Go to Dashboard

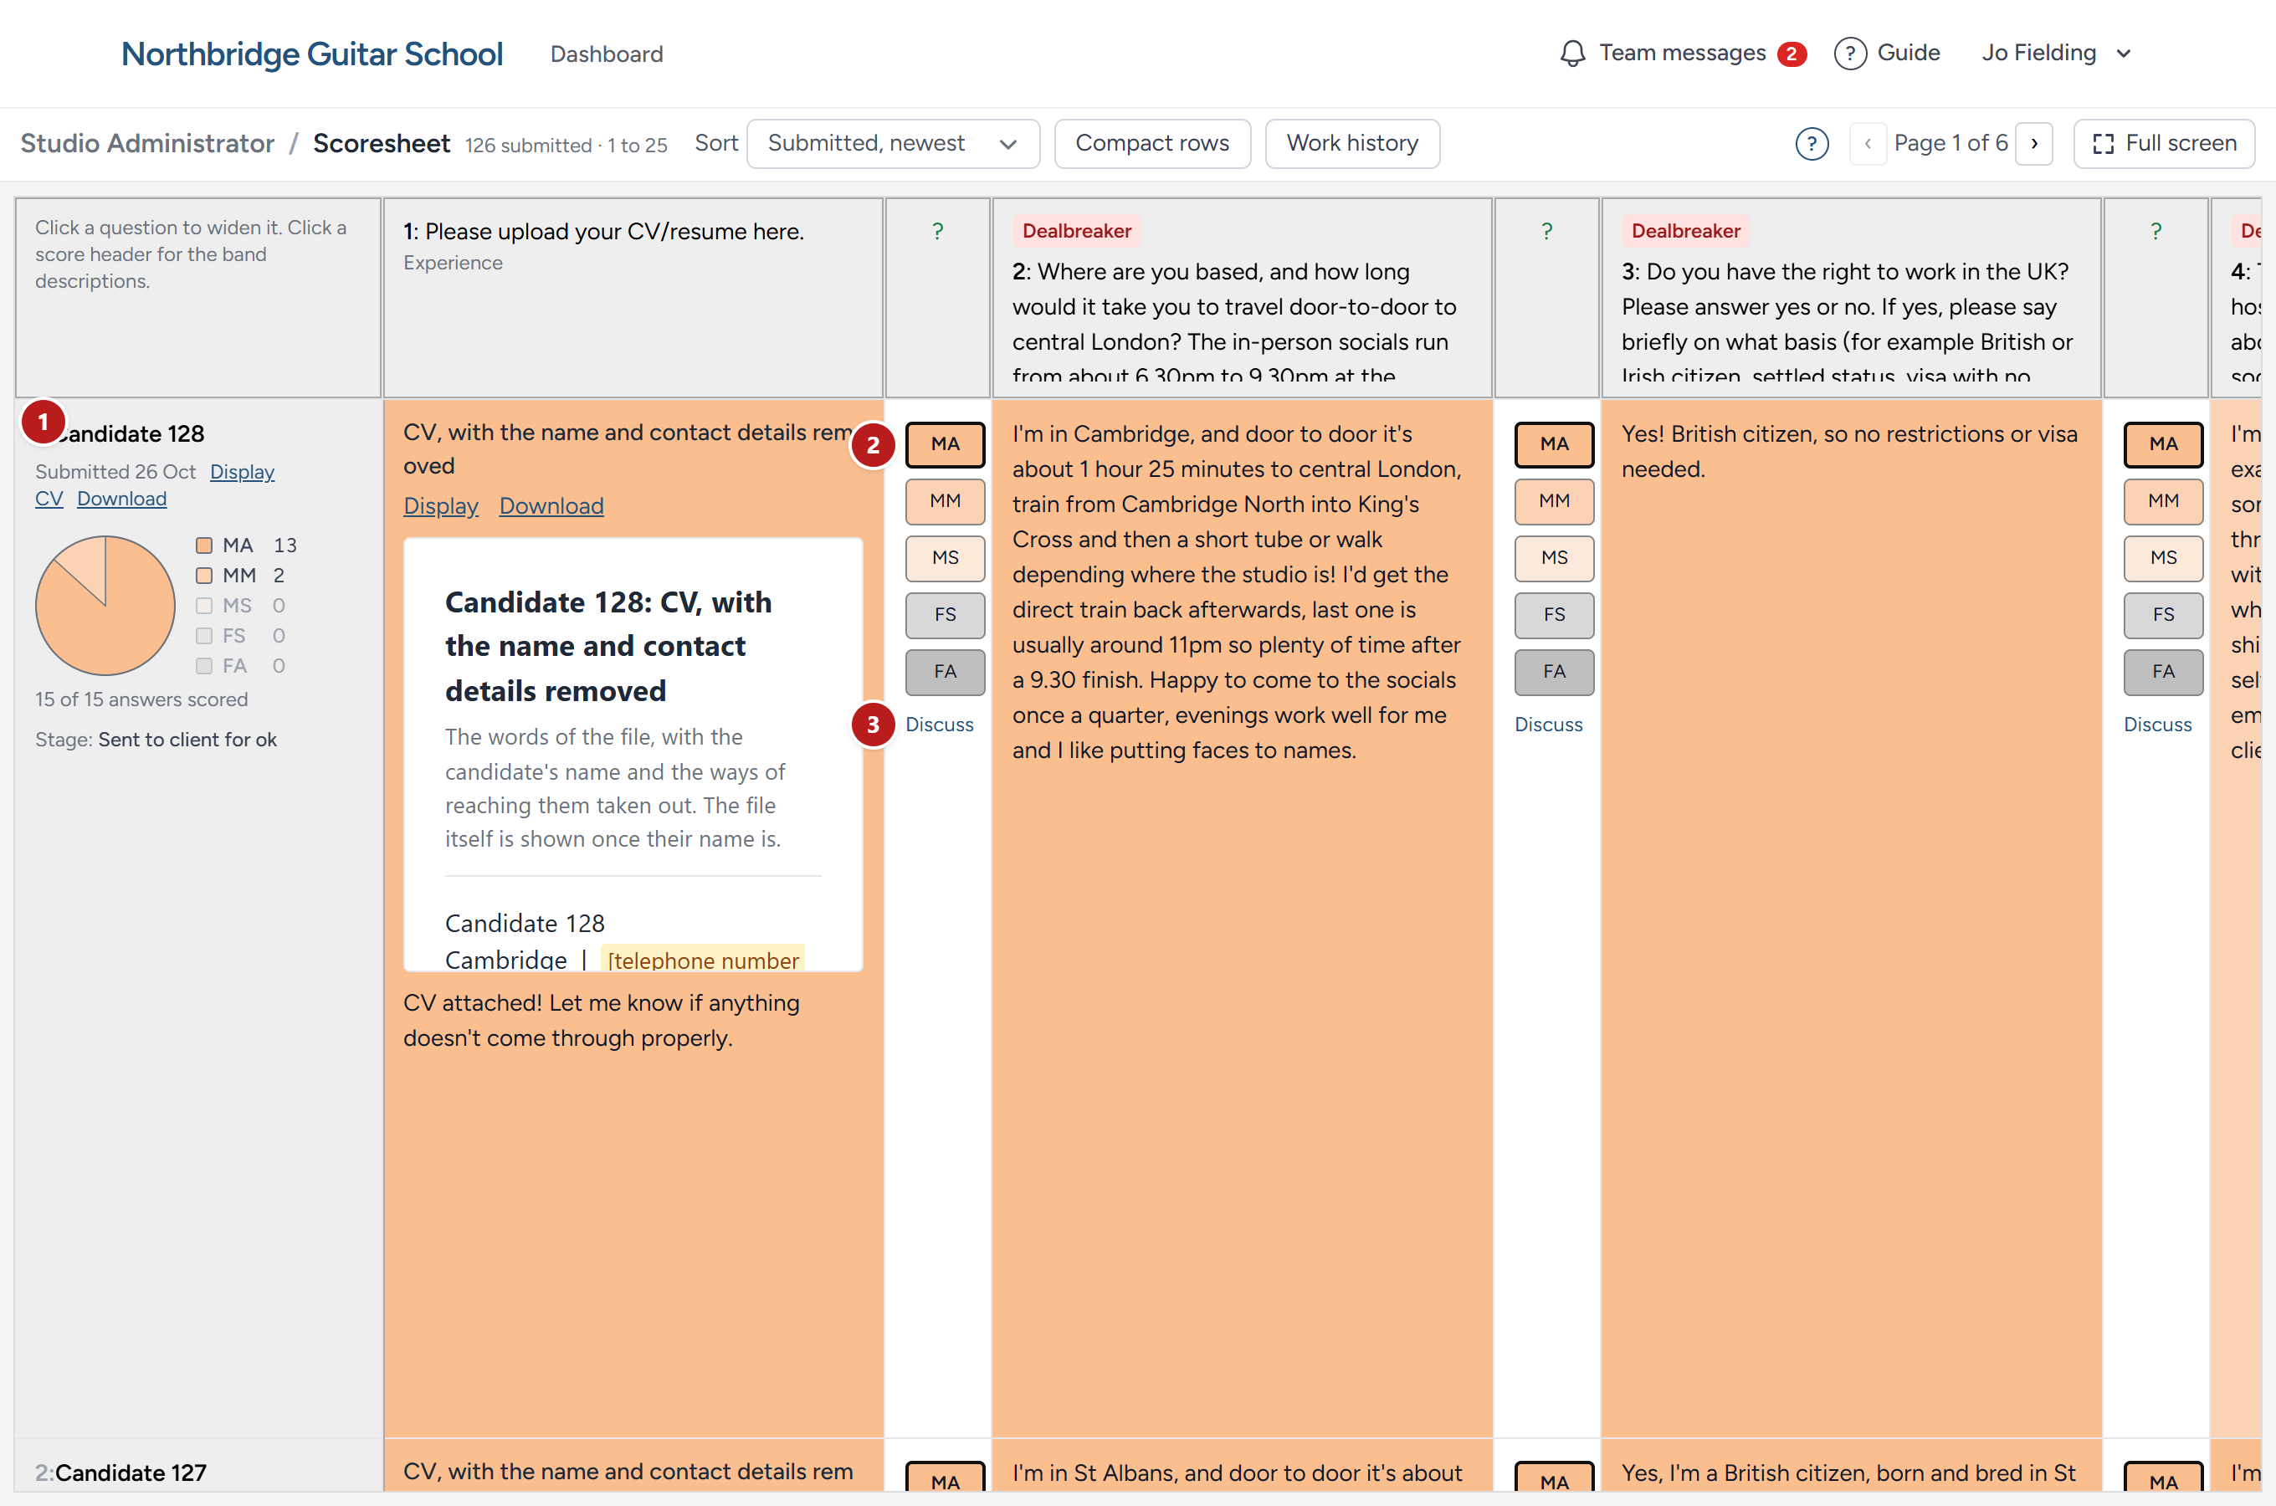(606, 54)
